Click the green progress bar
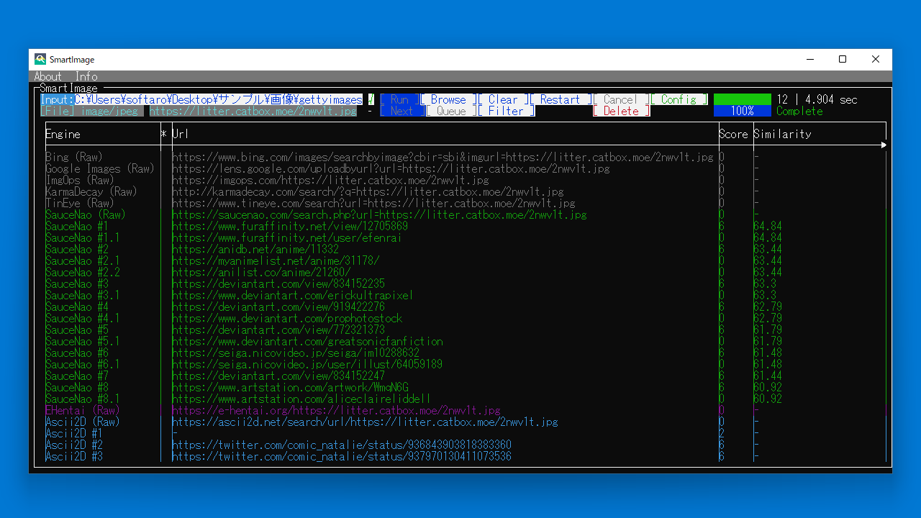The image size is (921, 518). 742,100
